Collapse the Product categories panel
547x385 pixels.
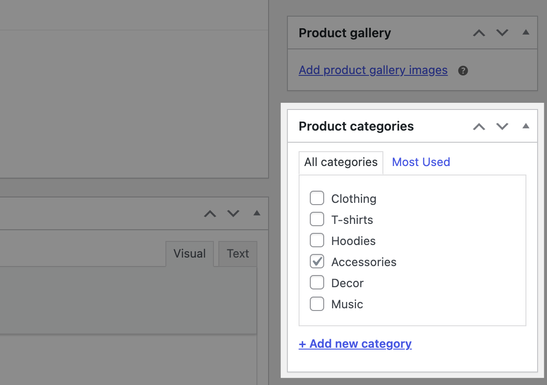coord(525,126)
